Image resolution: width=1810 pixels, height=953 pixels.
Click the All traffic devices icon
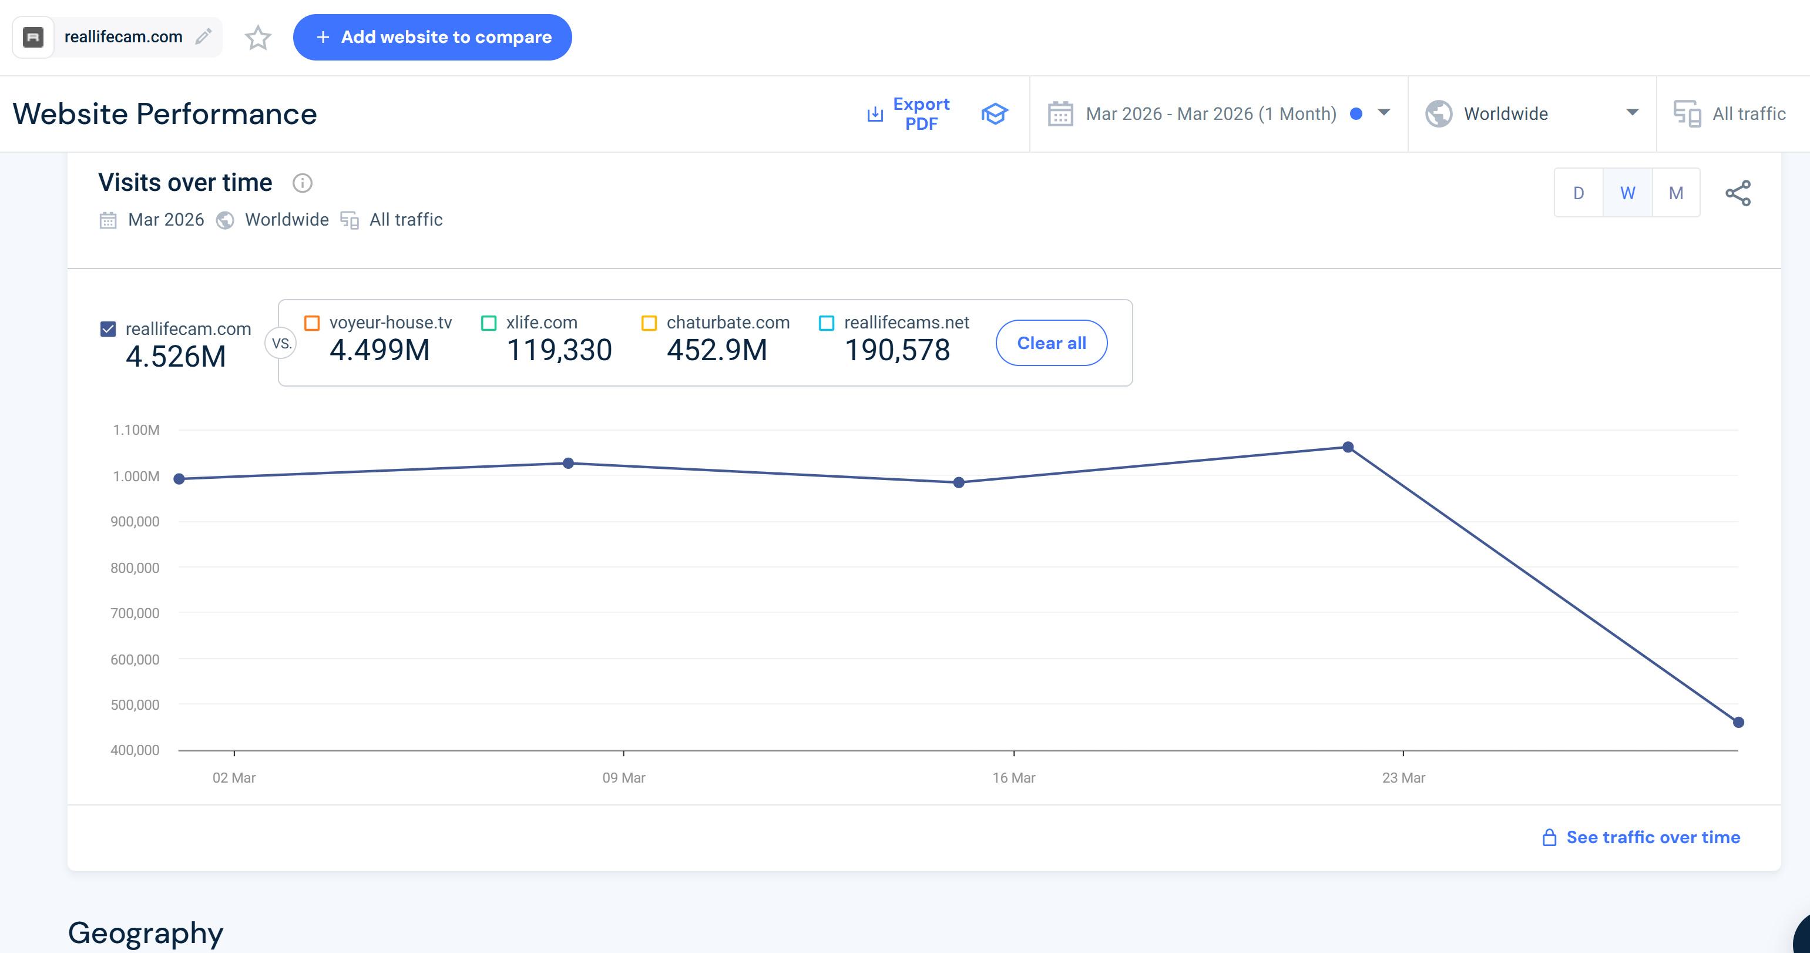click(1687, 114)
